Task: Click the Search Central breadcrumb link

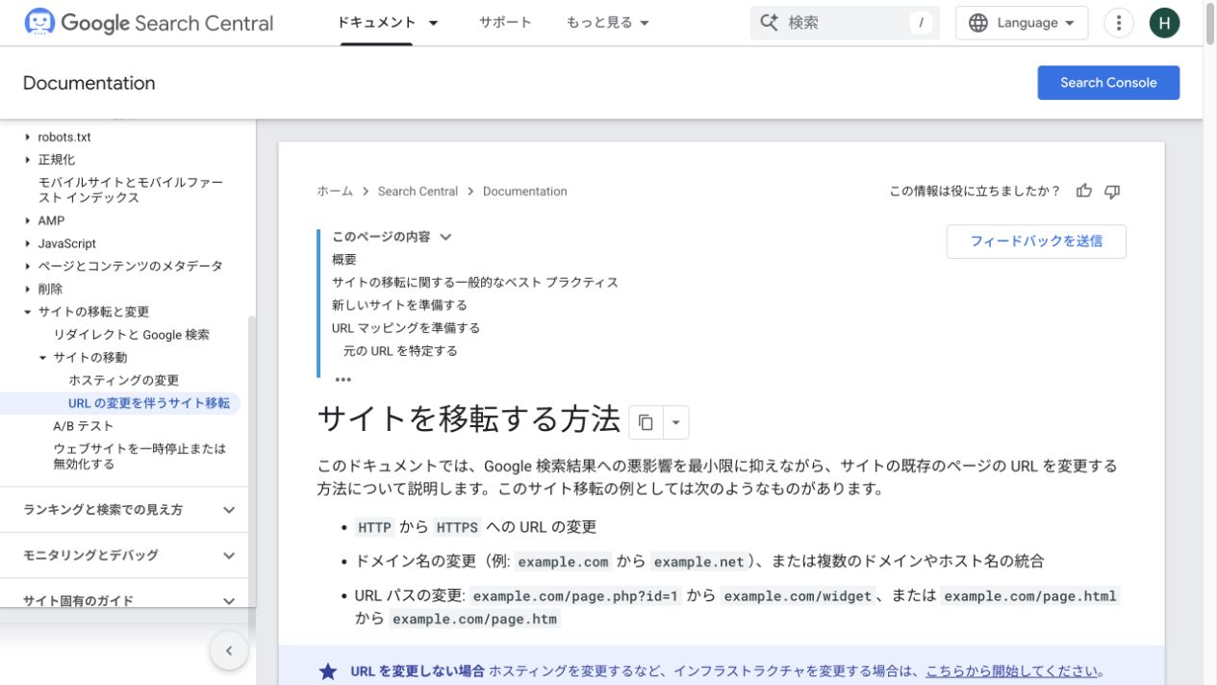Action: (x=418, y=191)
